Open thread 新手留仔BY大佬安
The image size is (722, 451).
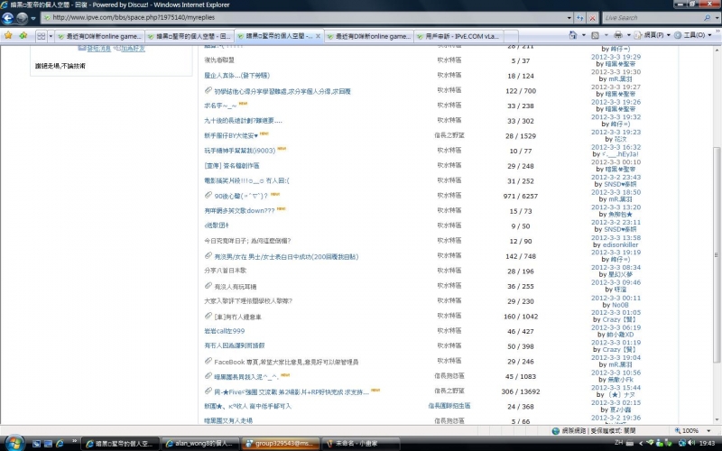click(231, 136)
